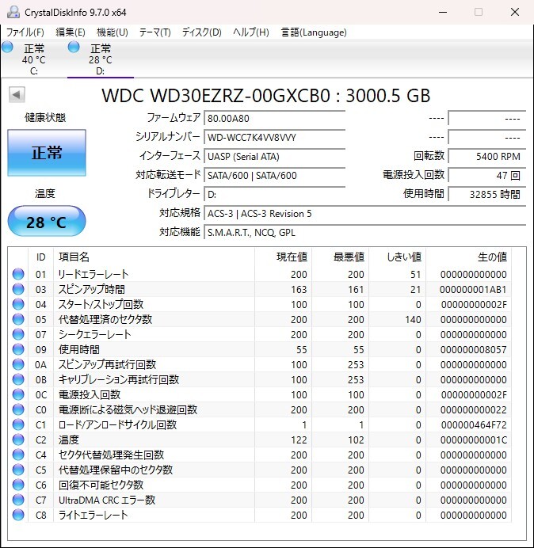Click threshold value 140 in row 05
The width and height of the screenshot is (534, 548).
point(413,319)
